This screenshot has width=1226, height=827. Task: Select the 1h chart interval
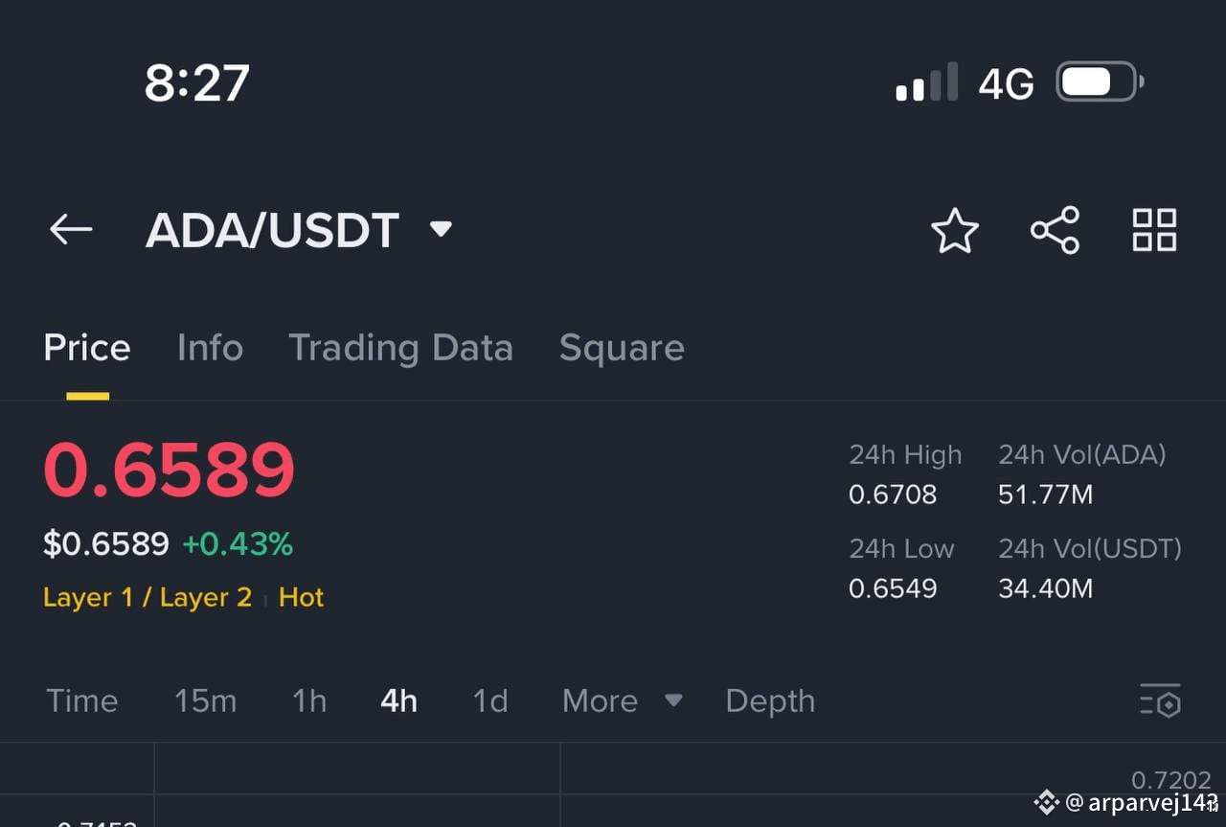[309, 701]
